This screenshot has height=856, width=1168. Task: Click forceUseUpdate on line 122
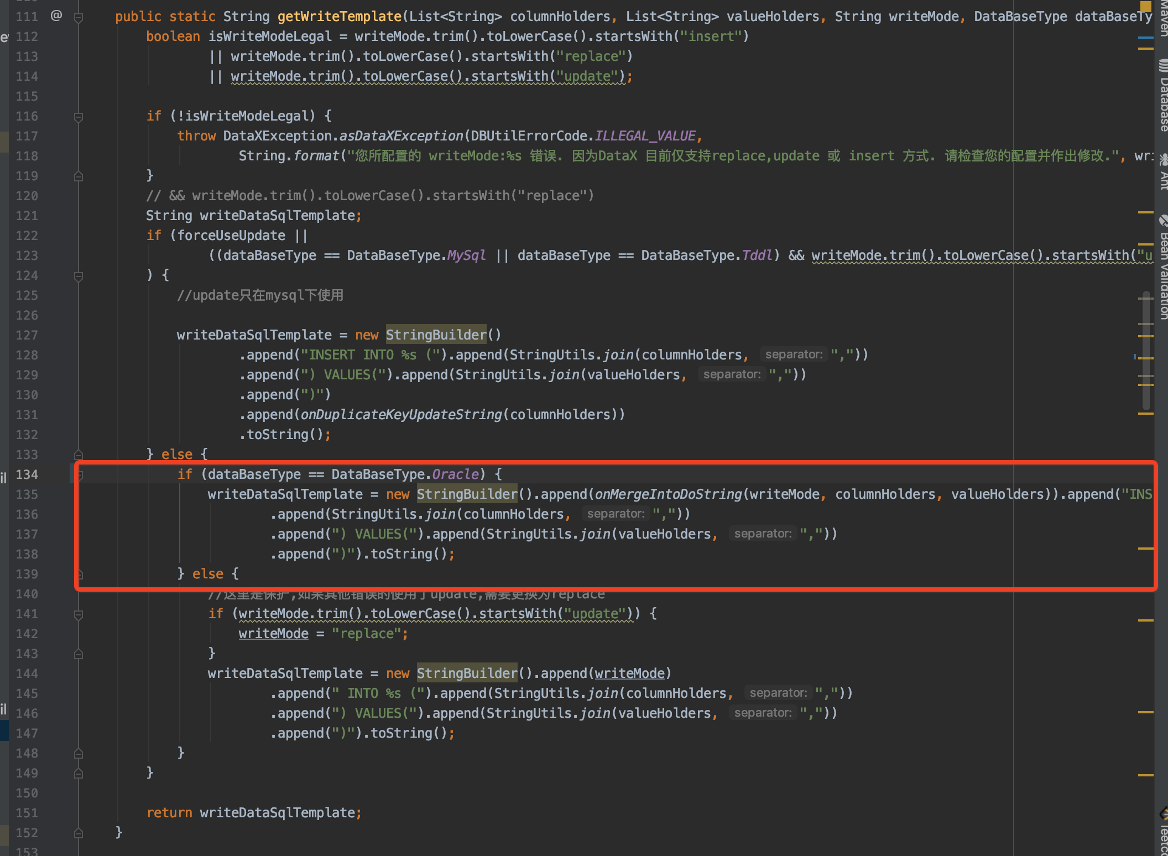point(231,236)
